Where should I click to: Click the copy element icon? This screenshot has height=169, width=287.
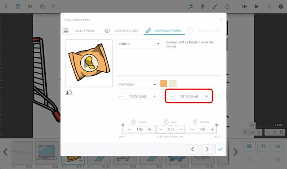(x=42, y=7)
